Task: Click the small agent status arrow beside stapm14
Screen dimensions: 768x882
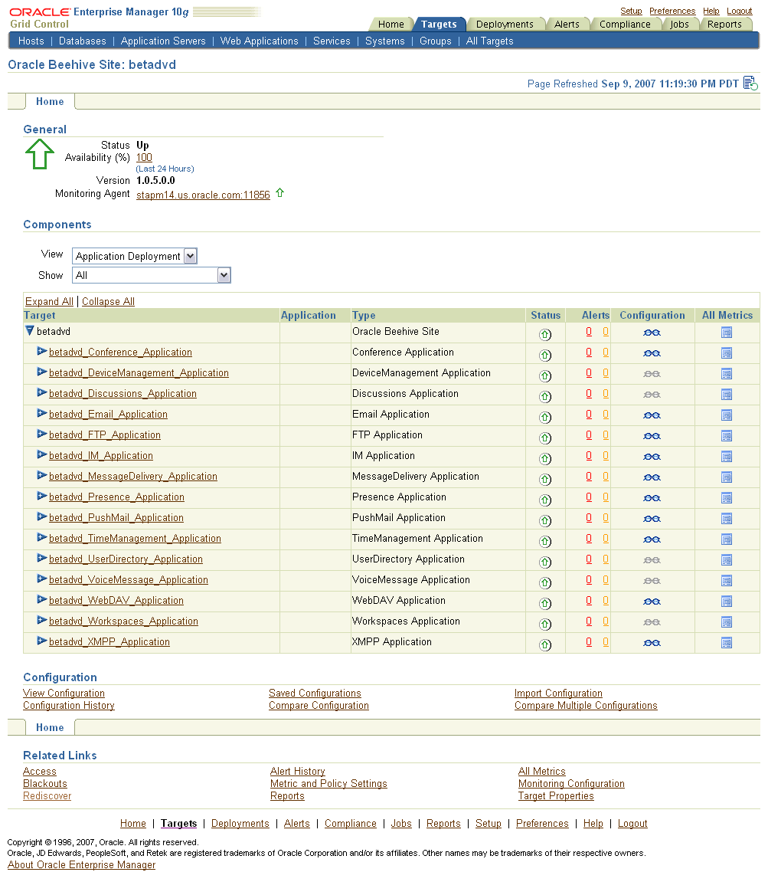Action: (x=280, y=193)
